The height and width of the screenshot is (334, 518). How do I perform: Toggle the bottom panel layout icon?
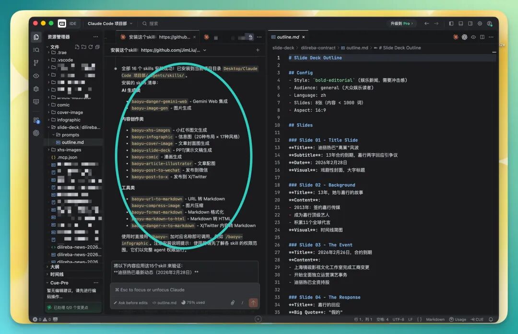tap(460, 23)
